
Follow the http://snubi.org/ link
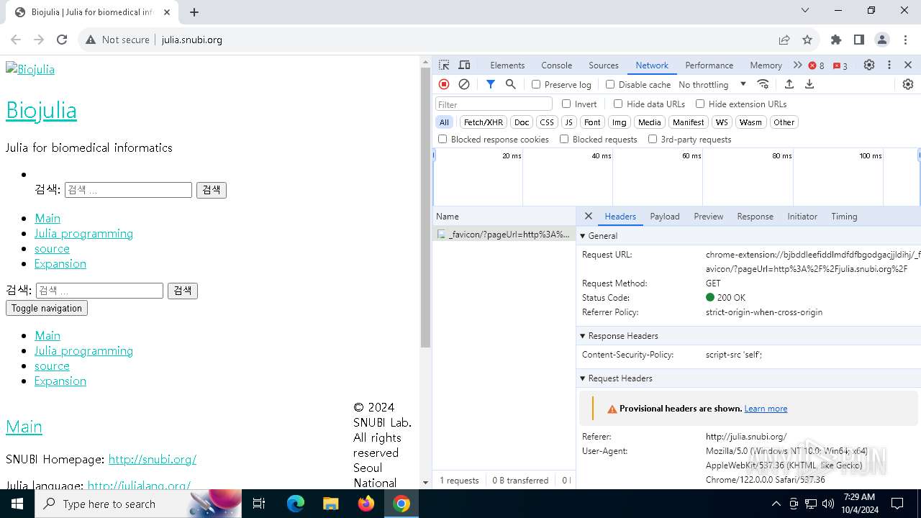[x=153, y=459]
